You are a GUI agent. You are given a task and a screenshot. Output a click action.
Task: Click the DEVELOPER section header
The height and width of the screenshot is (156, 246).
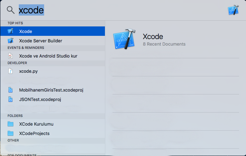17,63
